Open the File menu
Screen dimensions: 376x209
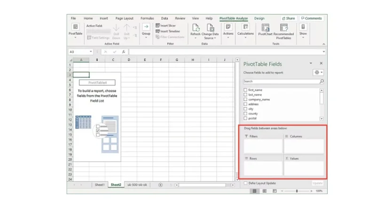(73, 18)
